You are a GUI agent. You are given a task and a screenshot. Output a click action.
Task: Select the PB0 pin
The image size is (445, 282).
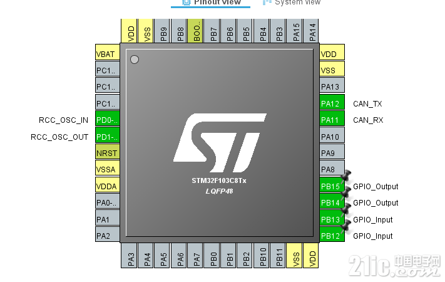pos(212,255)
